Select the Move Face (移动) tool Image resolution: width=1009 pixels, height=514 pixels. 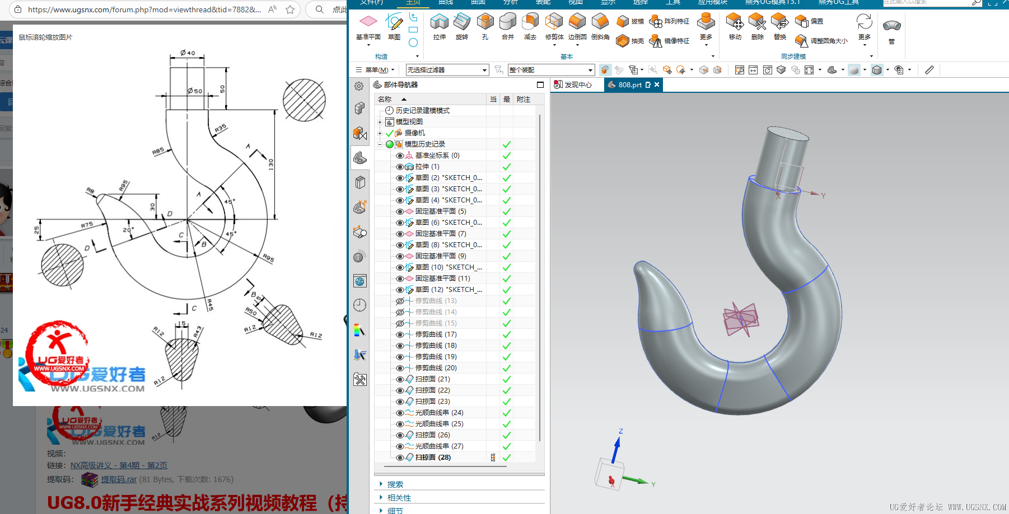[735, 27]
